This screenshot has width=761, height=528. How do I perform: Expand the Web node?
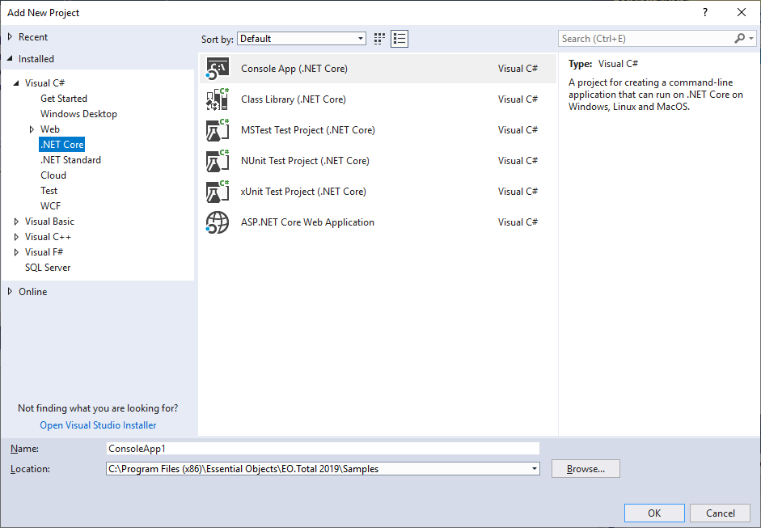tap(32, 129)
